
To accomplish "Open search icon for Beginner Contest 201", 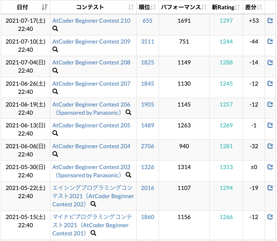I will pyautogui.click(x=93, y=233).
